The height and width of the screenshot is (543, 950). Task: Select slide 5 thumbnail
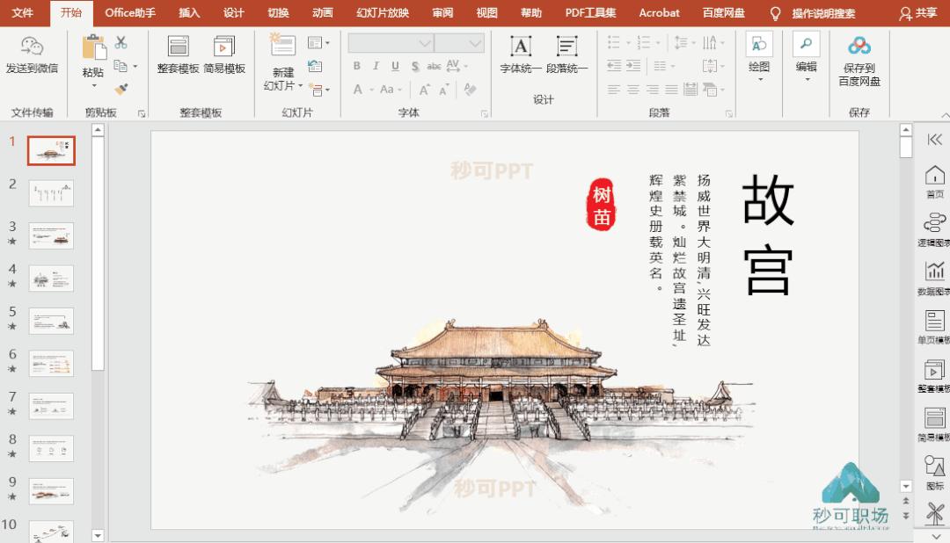coord(52,321)
